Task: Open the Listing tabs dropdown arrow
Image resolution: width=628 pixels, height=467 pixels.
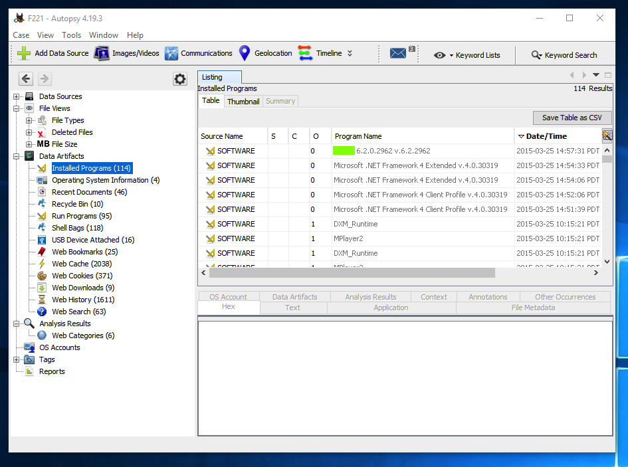Action: (x=596, y=75)
